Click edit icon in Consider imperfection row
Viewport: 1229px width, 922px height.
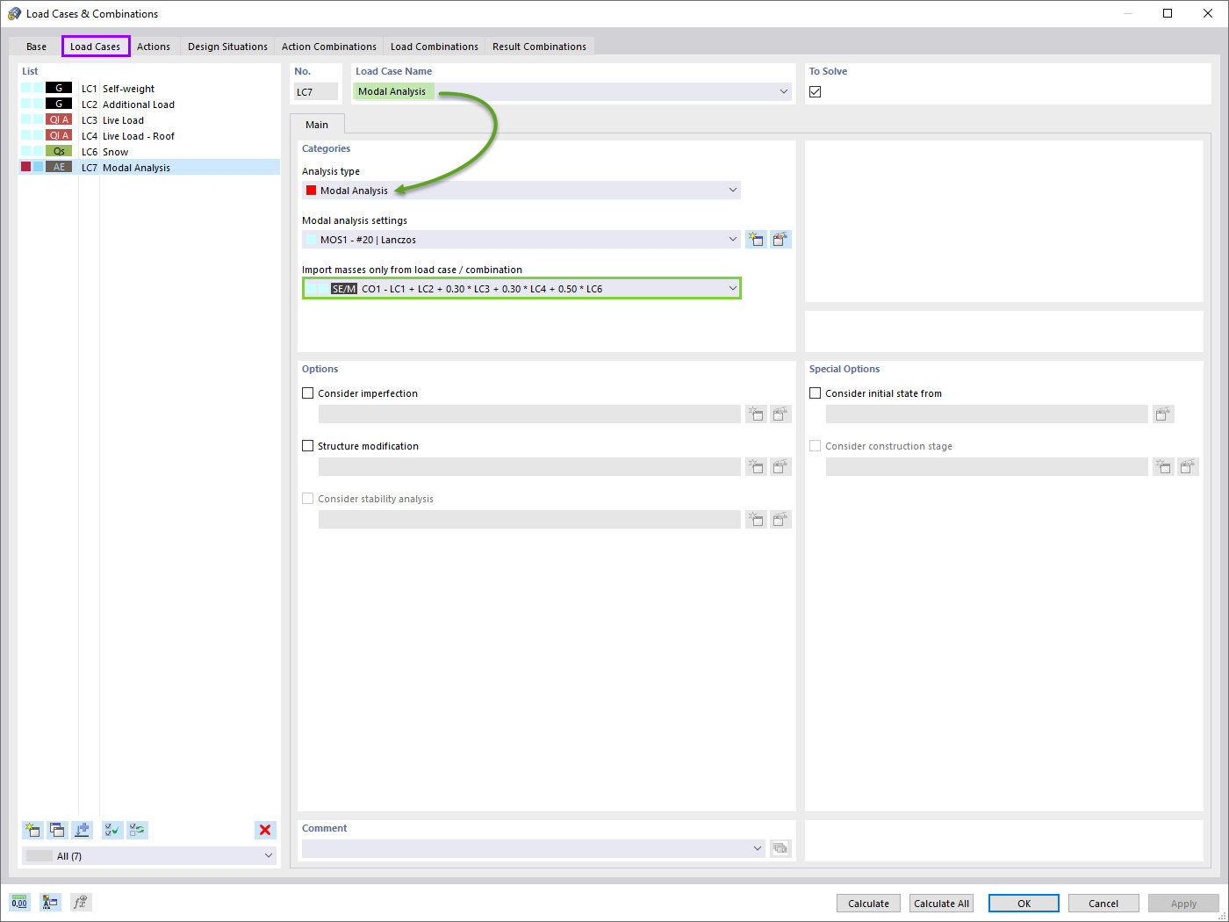(780, 414)
